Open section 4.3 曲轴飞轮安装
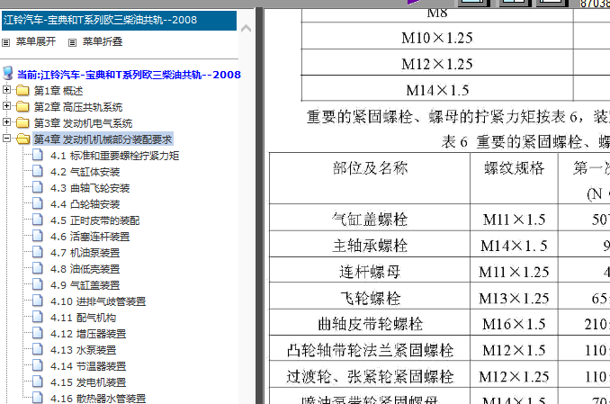Viewport: 610px width, 404px height. pyautogui.click(x=90, y=188)
